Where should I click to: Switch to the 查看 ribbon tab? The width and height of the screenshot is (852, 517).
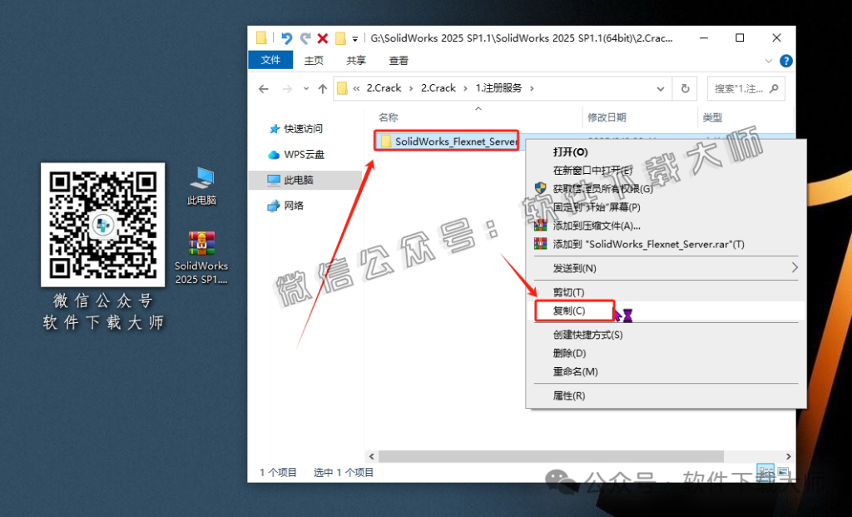(398, 60)
